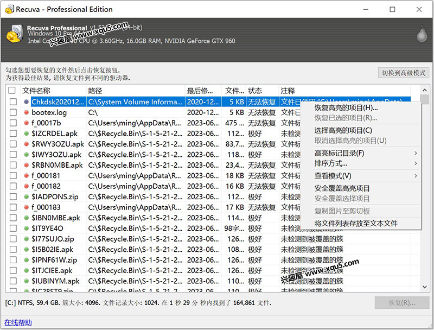Click green status dot beside $IWY3OZU.apk
Screen dimensions: 434x330
click(26, 155)
